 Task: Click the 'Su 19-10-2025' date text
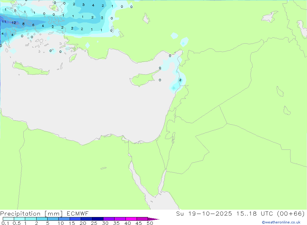(204, 213)
